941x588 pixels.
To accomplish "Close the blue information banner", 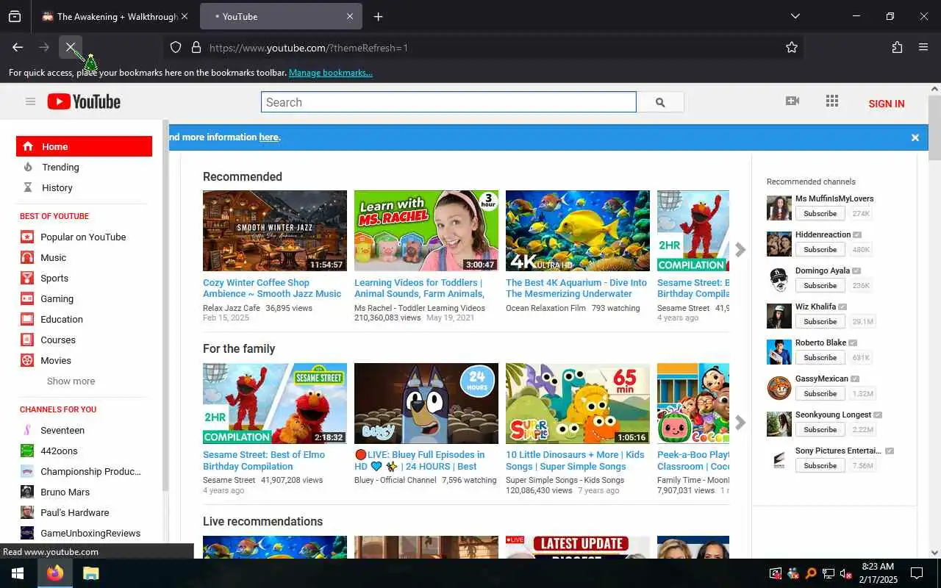I will click(x=915, y=137).
